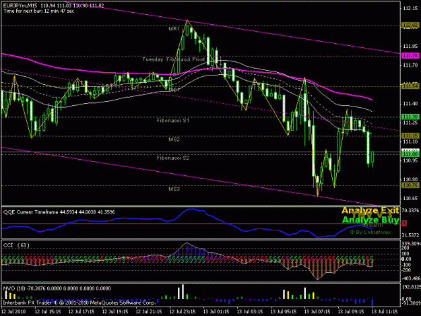Click the green 111.00 price tag

pos(410,154)
